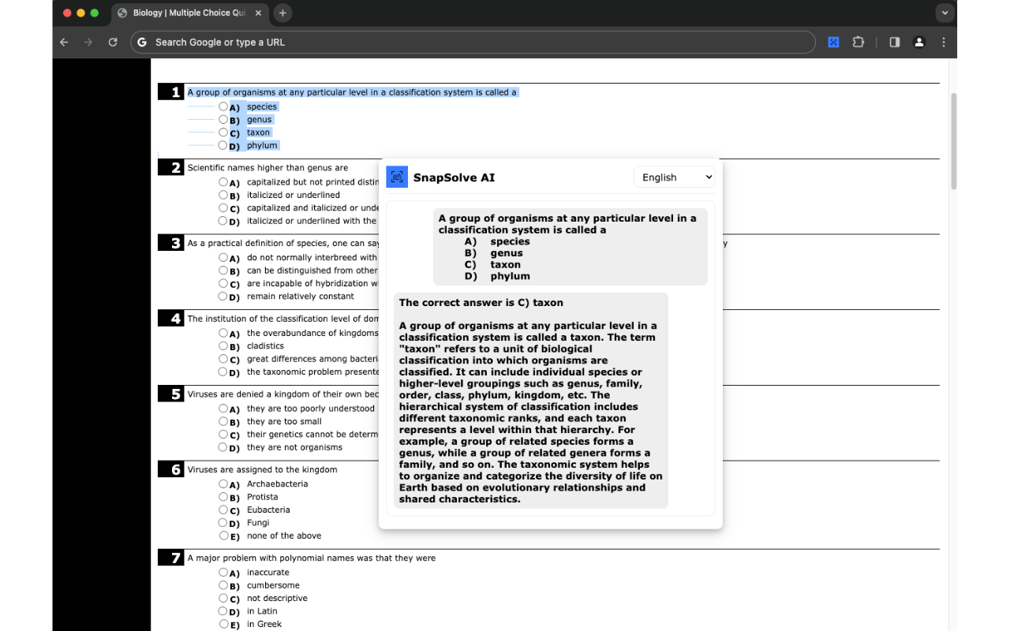Open a new browser tab with the plus button
Screen dimensions: 1010x631
point(282,13)
